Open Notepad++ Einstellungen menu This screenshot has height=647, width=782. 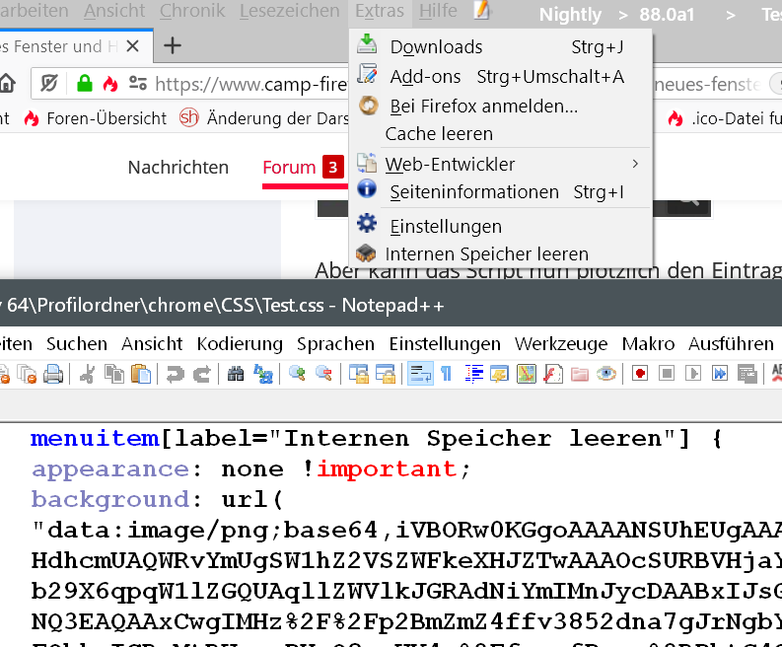click(445, 343)
